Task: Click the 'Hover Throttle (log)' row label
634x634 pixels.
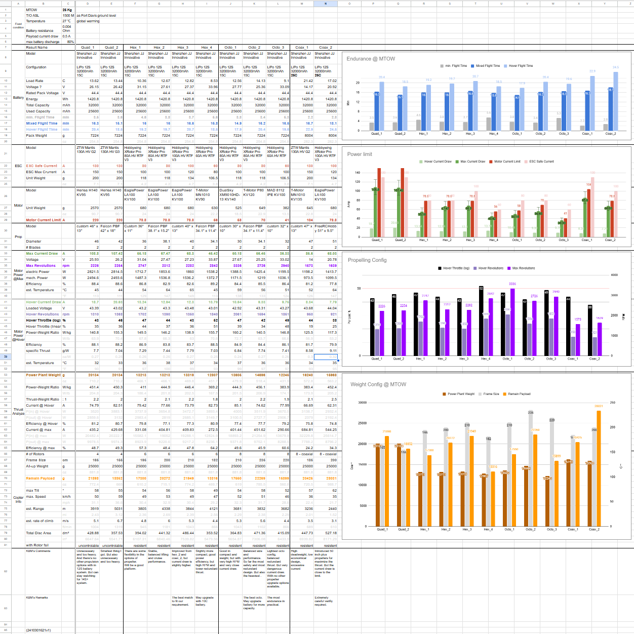Action: [43, 320]
